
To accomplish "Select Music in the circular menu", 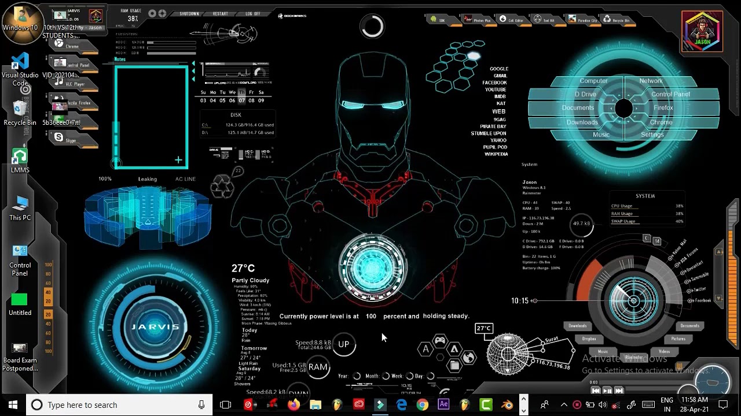I will pos(601,135).
